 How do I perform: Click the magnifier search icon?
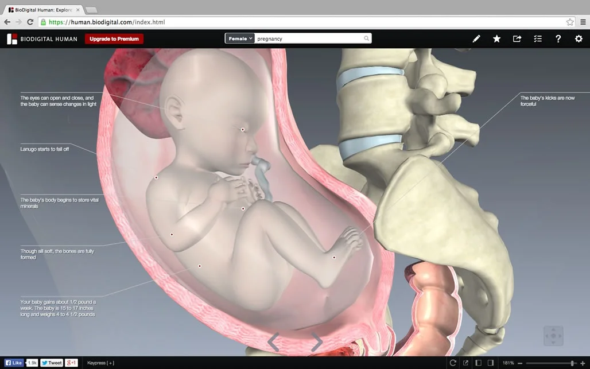pos(367,39)
